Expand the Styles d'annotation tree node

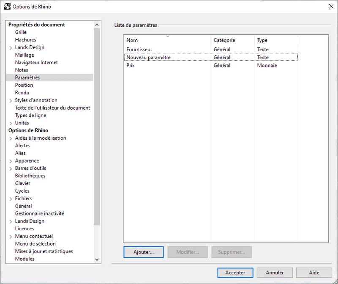tap(11, 100)
